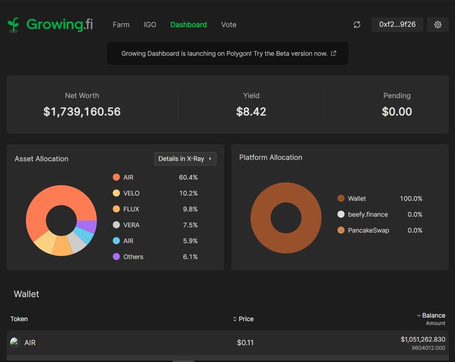This screenshot has width=455, height=362.
Task: Click the AIR token icon in wallet table
Action: (15, 342)
